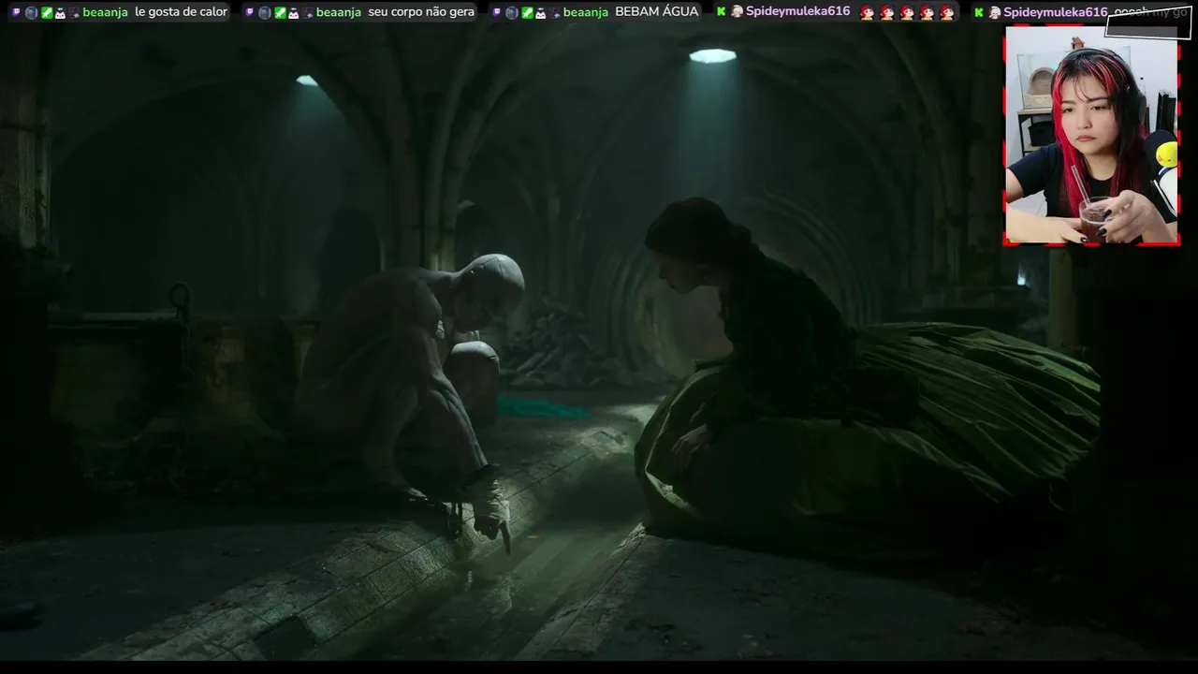
Task: Click chat text 'le gosta de calor'
Action: point(182,12)
